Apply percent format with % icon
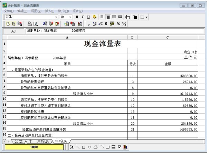The image size is (209, 154). (118, 24)
